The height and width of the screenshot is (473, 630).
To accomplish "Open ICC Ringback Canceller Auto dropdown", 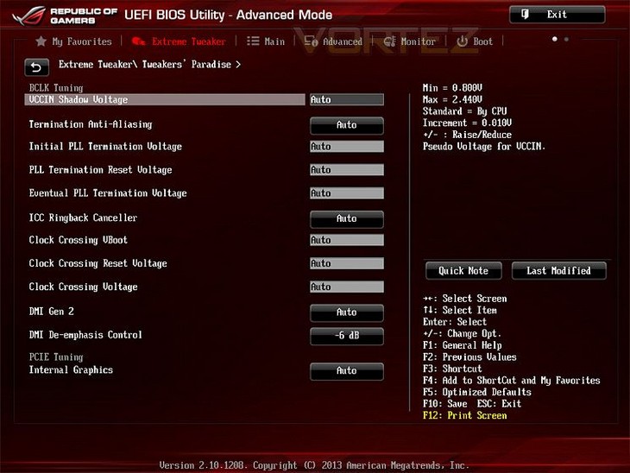I will (x=346, y=219).
